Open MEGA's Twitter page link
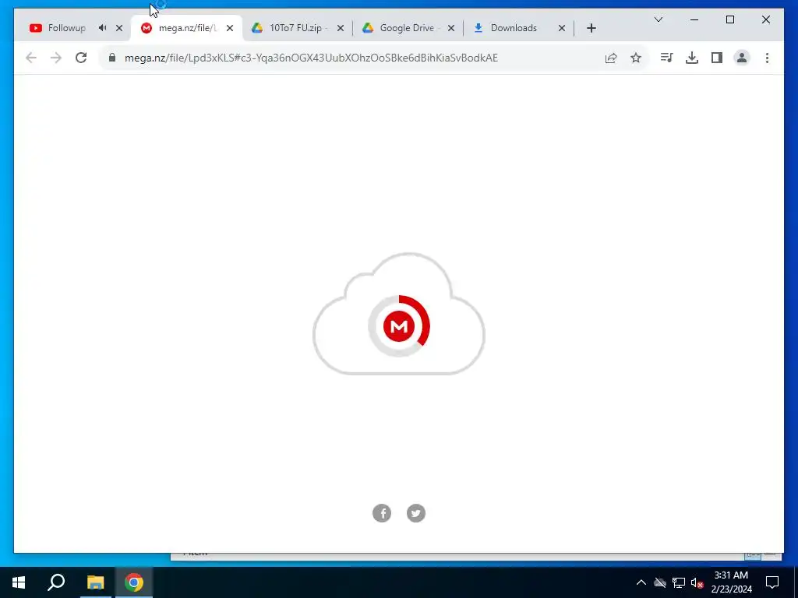The height and width of the screenshot is (598, 798). (416, 513)
